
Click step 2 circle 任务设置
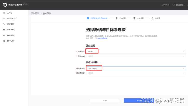[x=116, y=18]
